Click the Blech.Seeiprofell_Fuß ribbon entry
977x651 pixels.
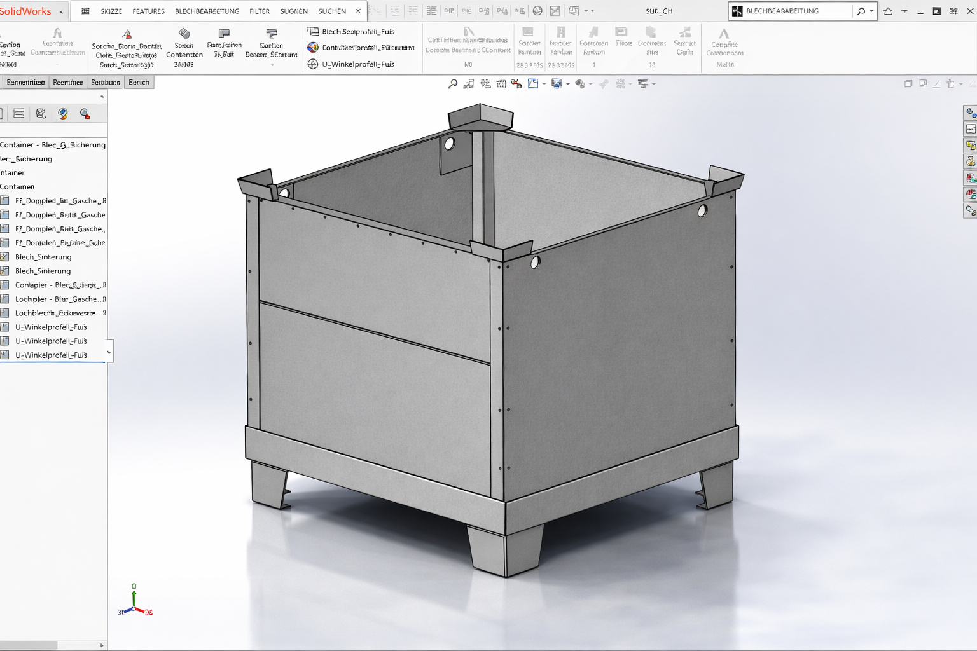(351, 31)
